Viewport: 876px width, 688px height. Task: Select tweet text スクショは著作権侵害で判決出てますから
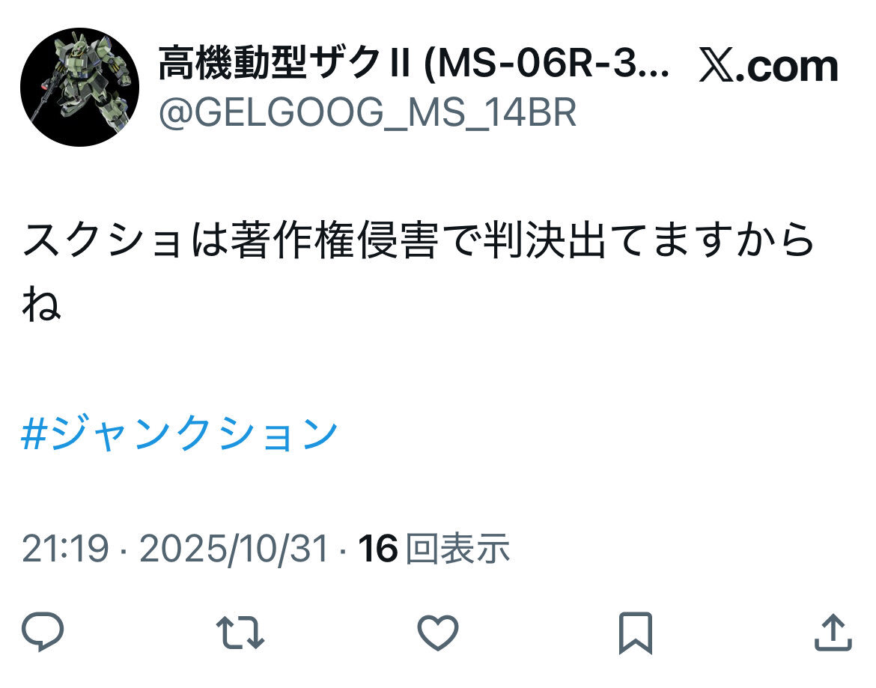click(418, 240)
